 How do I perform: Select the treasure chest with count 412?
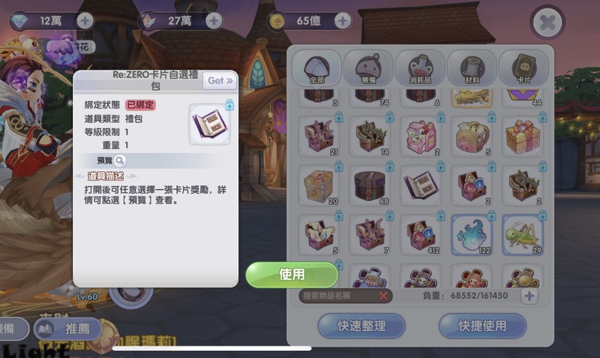[421, 235]
